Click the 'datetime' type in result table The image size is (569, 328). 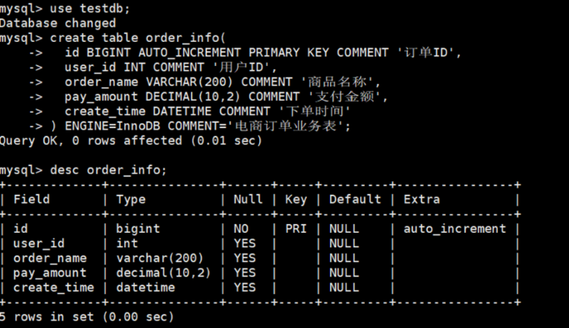click(x=145, y=288)
